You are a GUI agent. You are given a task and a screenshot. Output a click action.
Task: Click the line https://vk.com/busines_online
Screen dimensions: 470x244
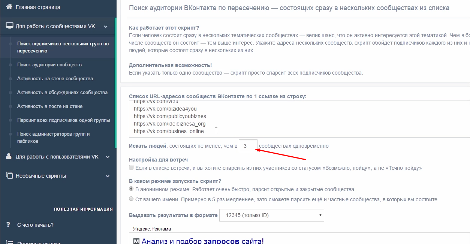pyautogui.click(x=169, y=131)
